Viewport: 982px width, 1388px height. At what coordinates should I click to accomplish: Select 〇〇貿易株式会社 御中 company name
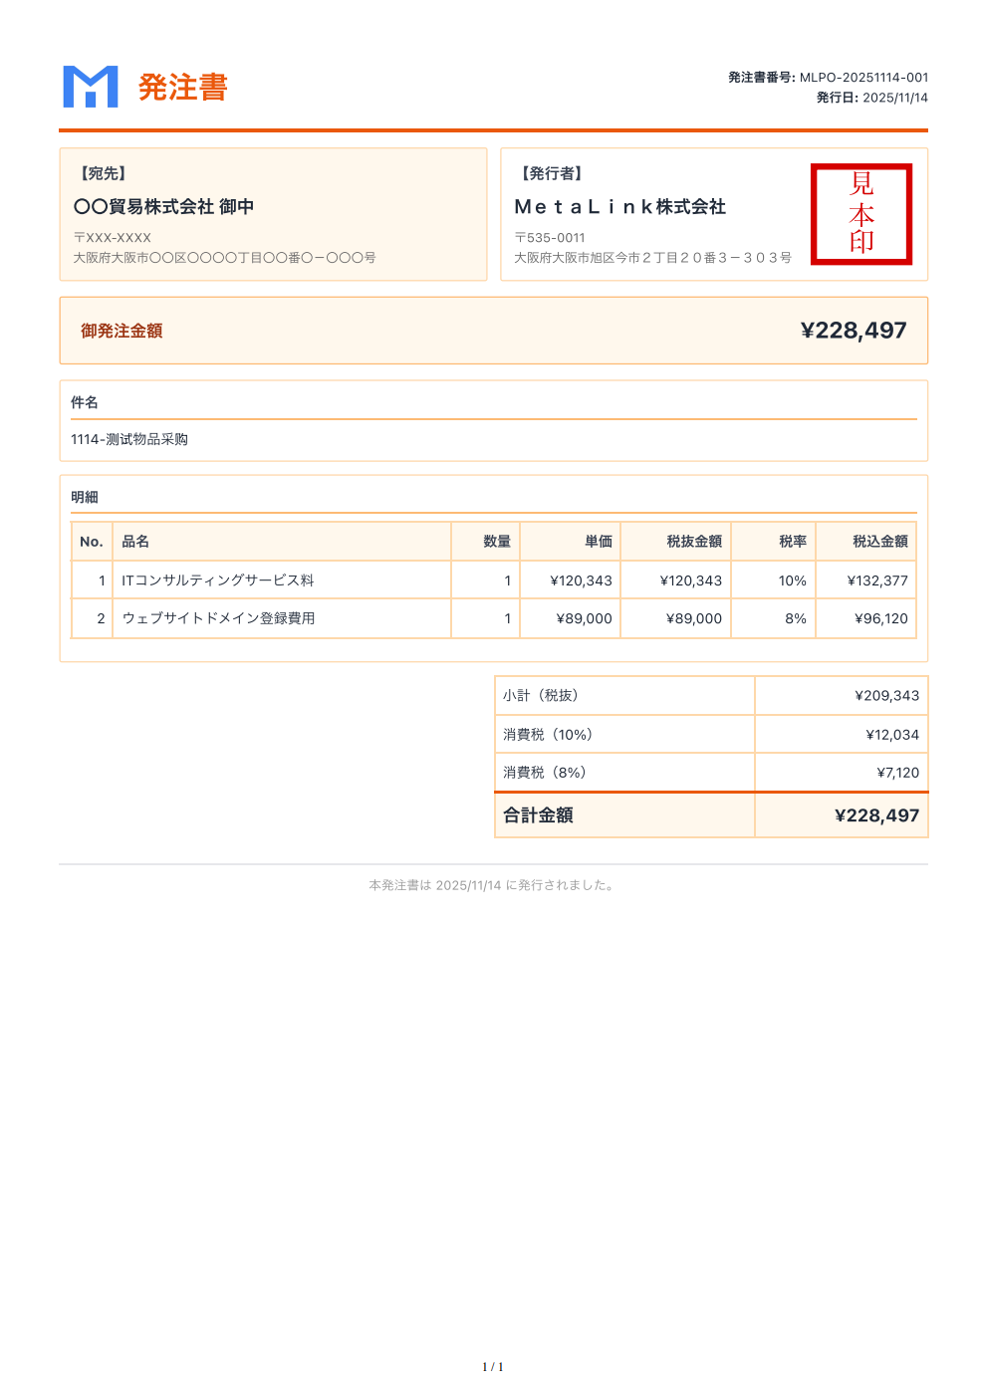click(164, 207)
